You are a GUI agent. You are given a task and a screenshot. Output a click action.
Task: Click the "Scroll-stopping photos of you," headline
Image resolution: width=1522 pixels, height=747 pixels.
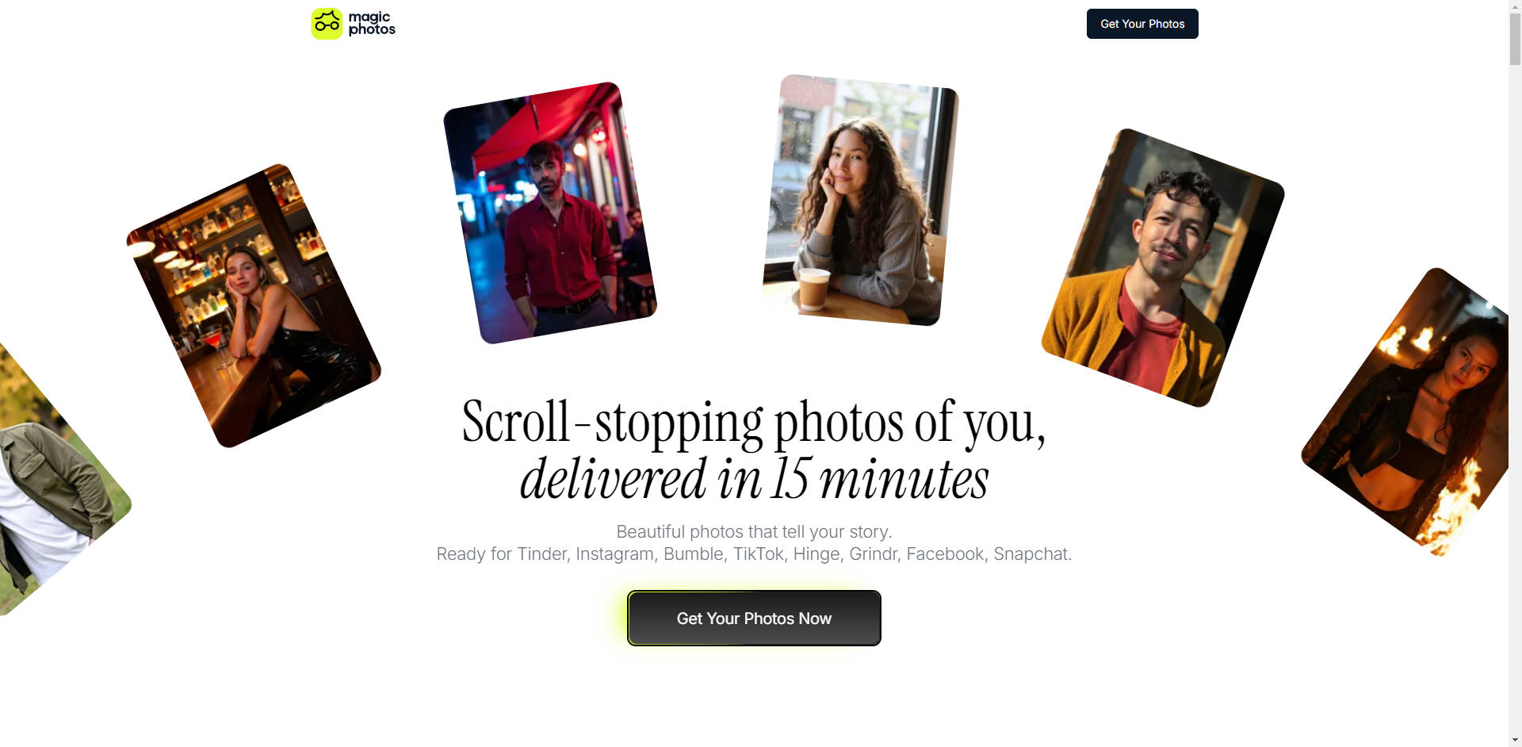click(x=754, y=422)
